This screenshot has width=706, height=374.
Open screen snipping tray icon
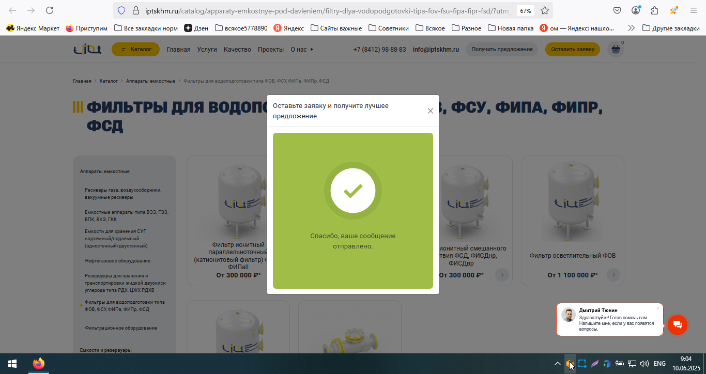[582, 364]
